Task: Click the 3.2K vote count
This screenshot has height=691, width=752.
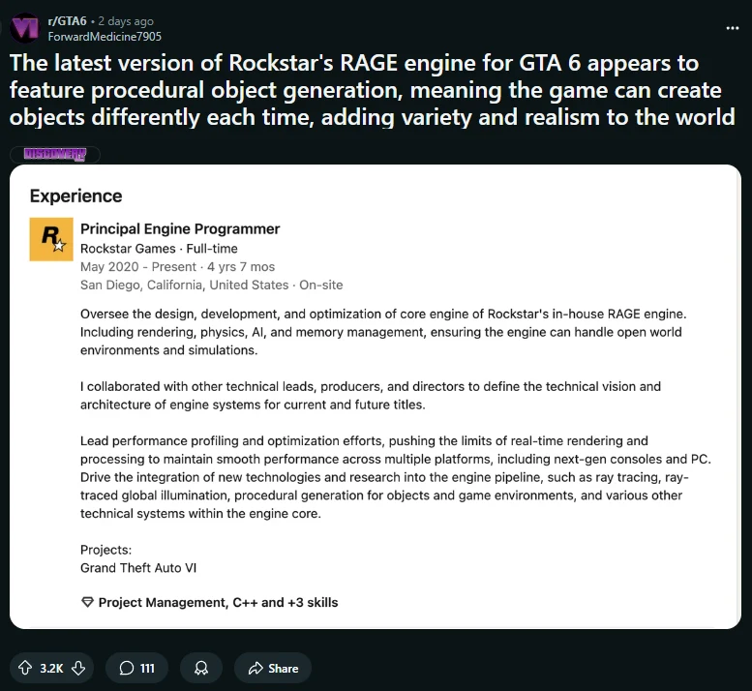Action: coord(51,668)
